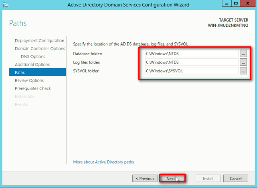Edit the Log files folder path field
The width and height of the screenshot is (257, 188).
click(x=191, y=62)
